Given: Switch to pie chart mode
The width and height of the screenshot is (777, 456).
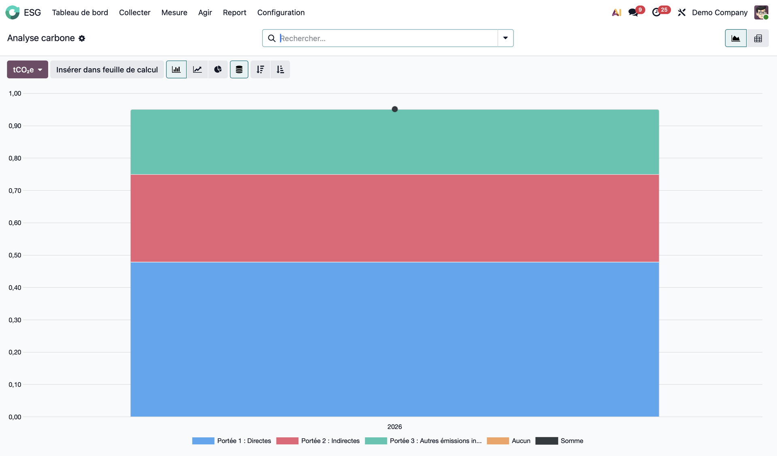Looking at the screenshot, I should [218, 70].
